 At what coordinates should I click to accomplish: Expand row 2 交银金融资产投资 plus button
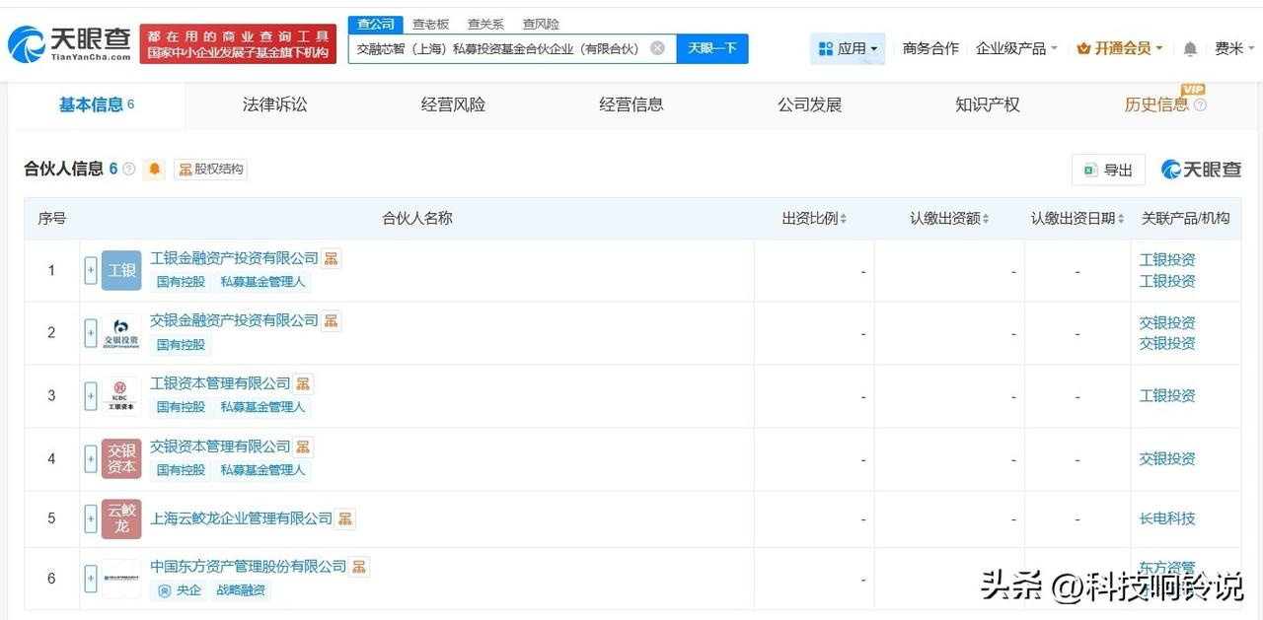pyautogui.click(x=91, y=333)
